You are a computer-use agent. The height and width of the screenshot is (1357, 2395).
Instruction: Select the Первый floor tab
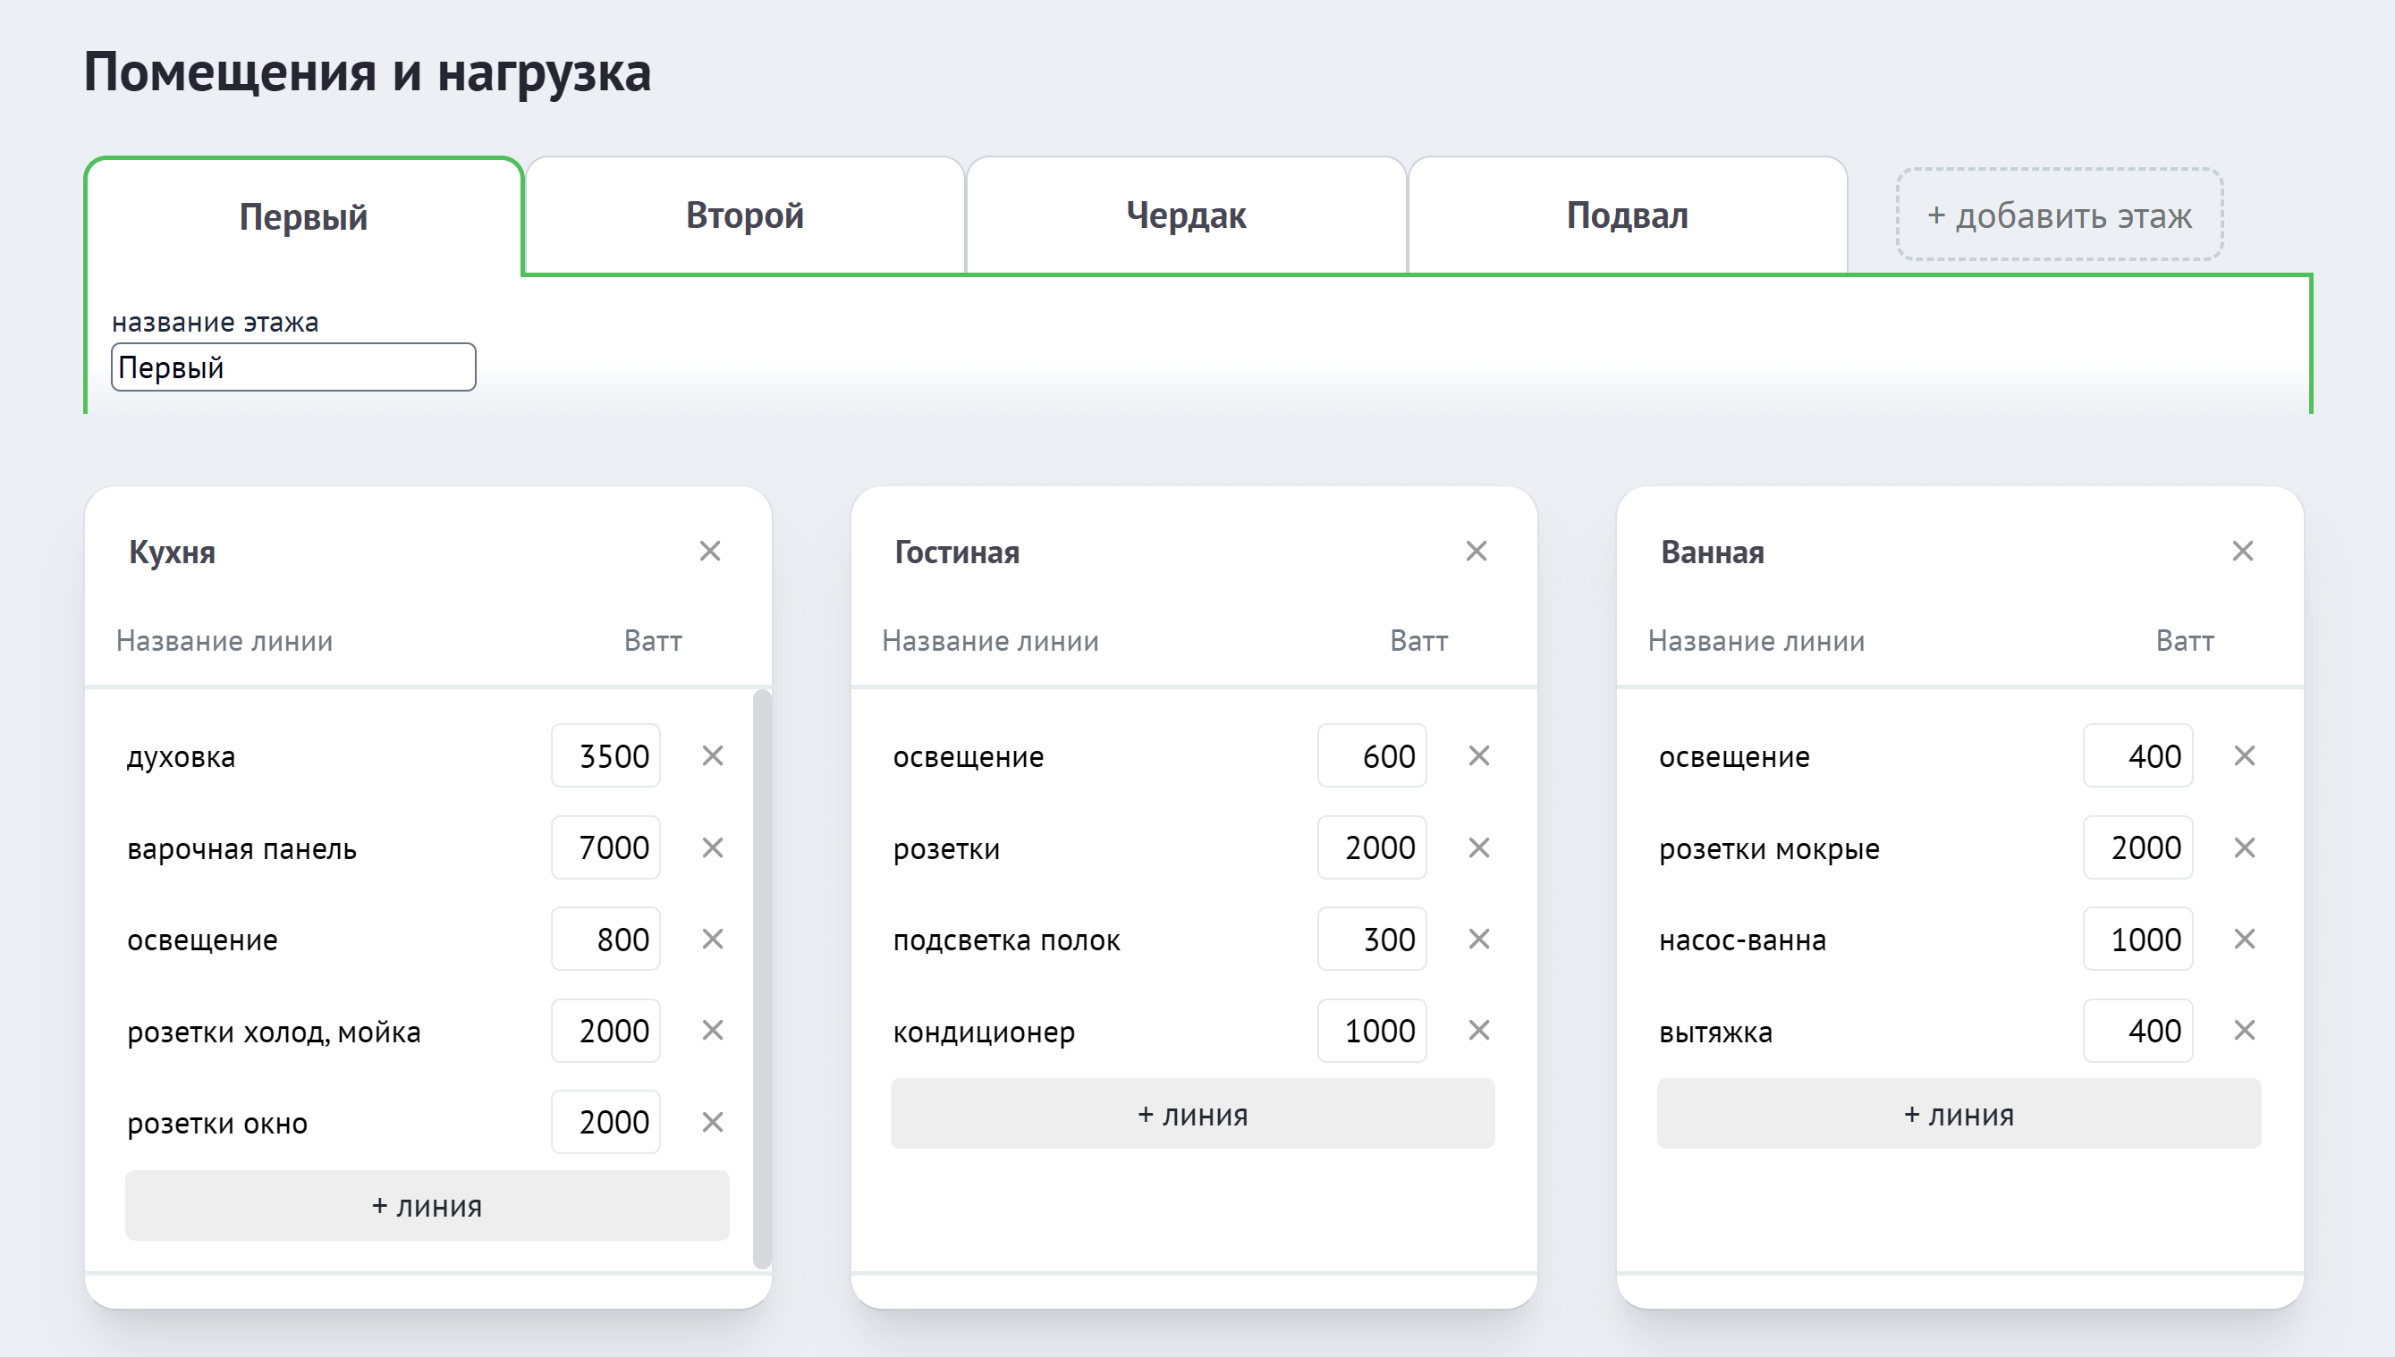304,216
